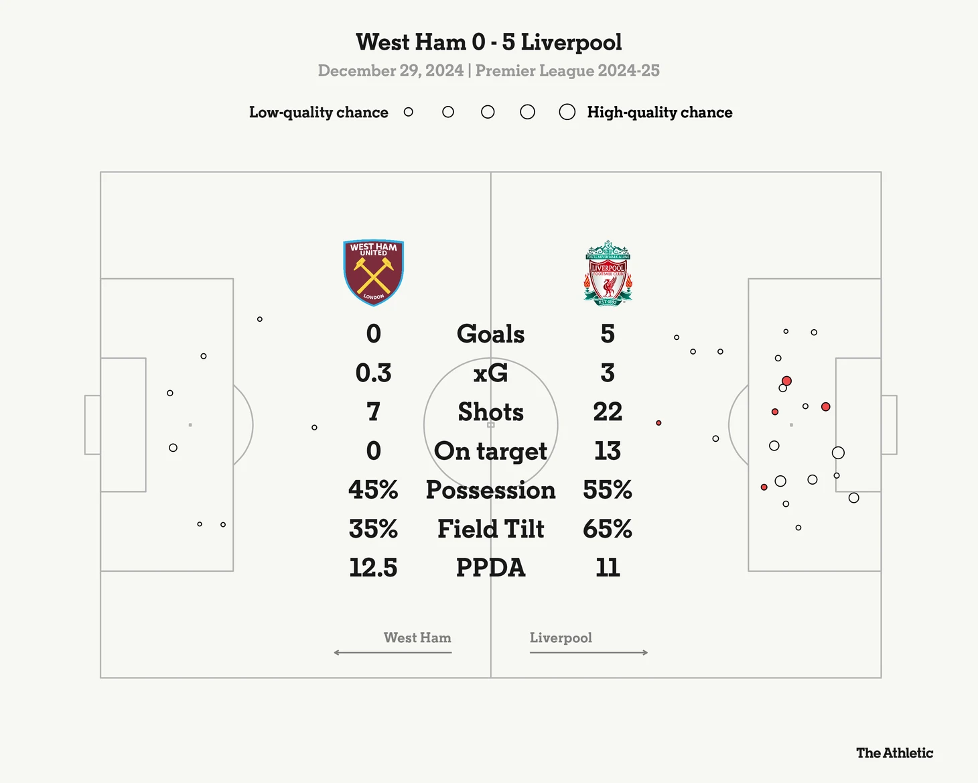The width and height of the screenshot is (978, 783).
Task: Click the match title West Ham 0 - 5 Liverpool
Action: [489, 42]
